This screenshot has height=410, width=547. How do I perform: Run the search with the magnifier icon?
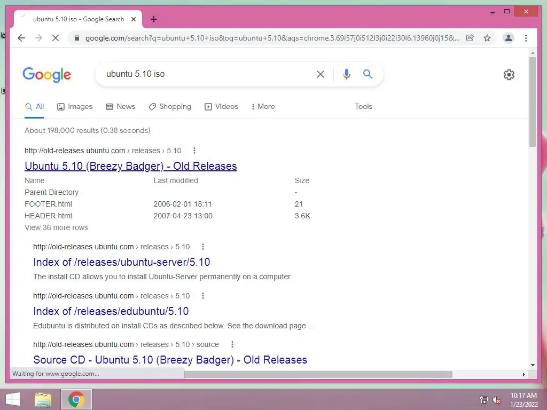point(368,74)
